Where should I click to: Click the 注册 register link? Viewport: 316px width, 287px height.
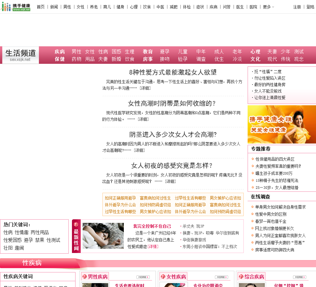[297, 7]
